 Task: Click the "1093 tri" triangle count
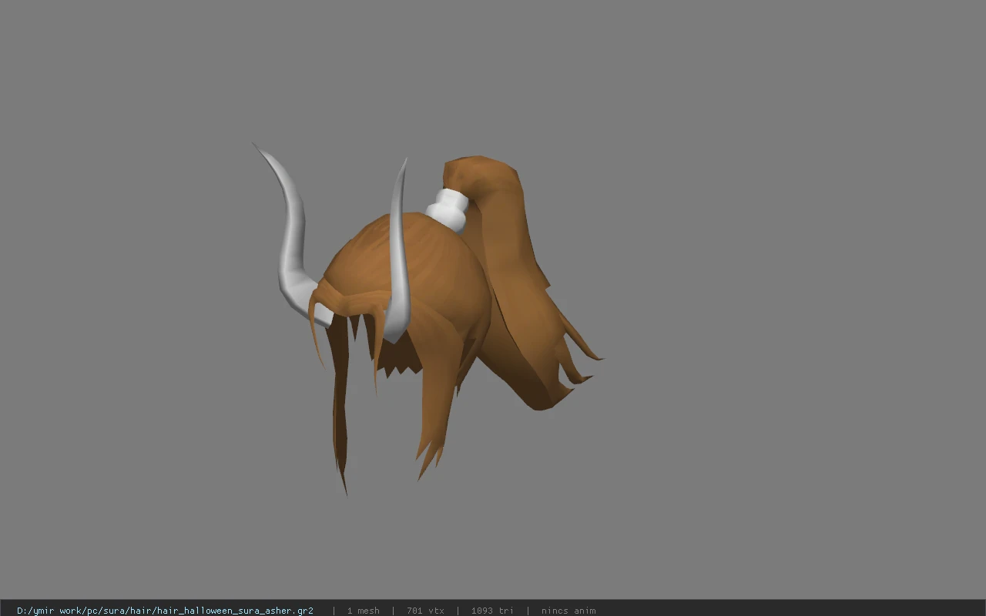[492, 611]
